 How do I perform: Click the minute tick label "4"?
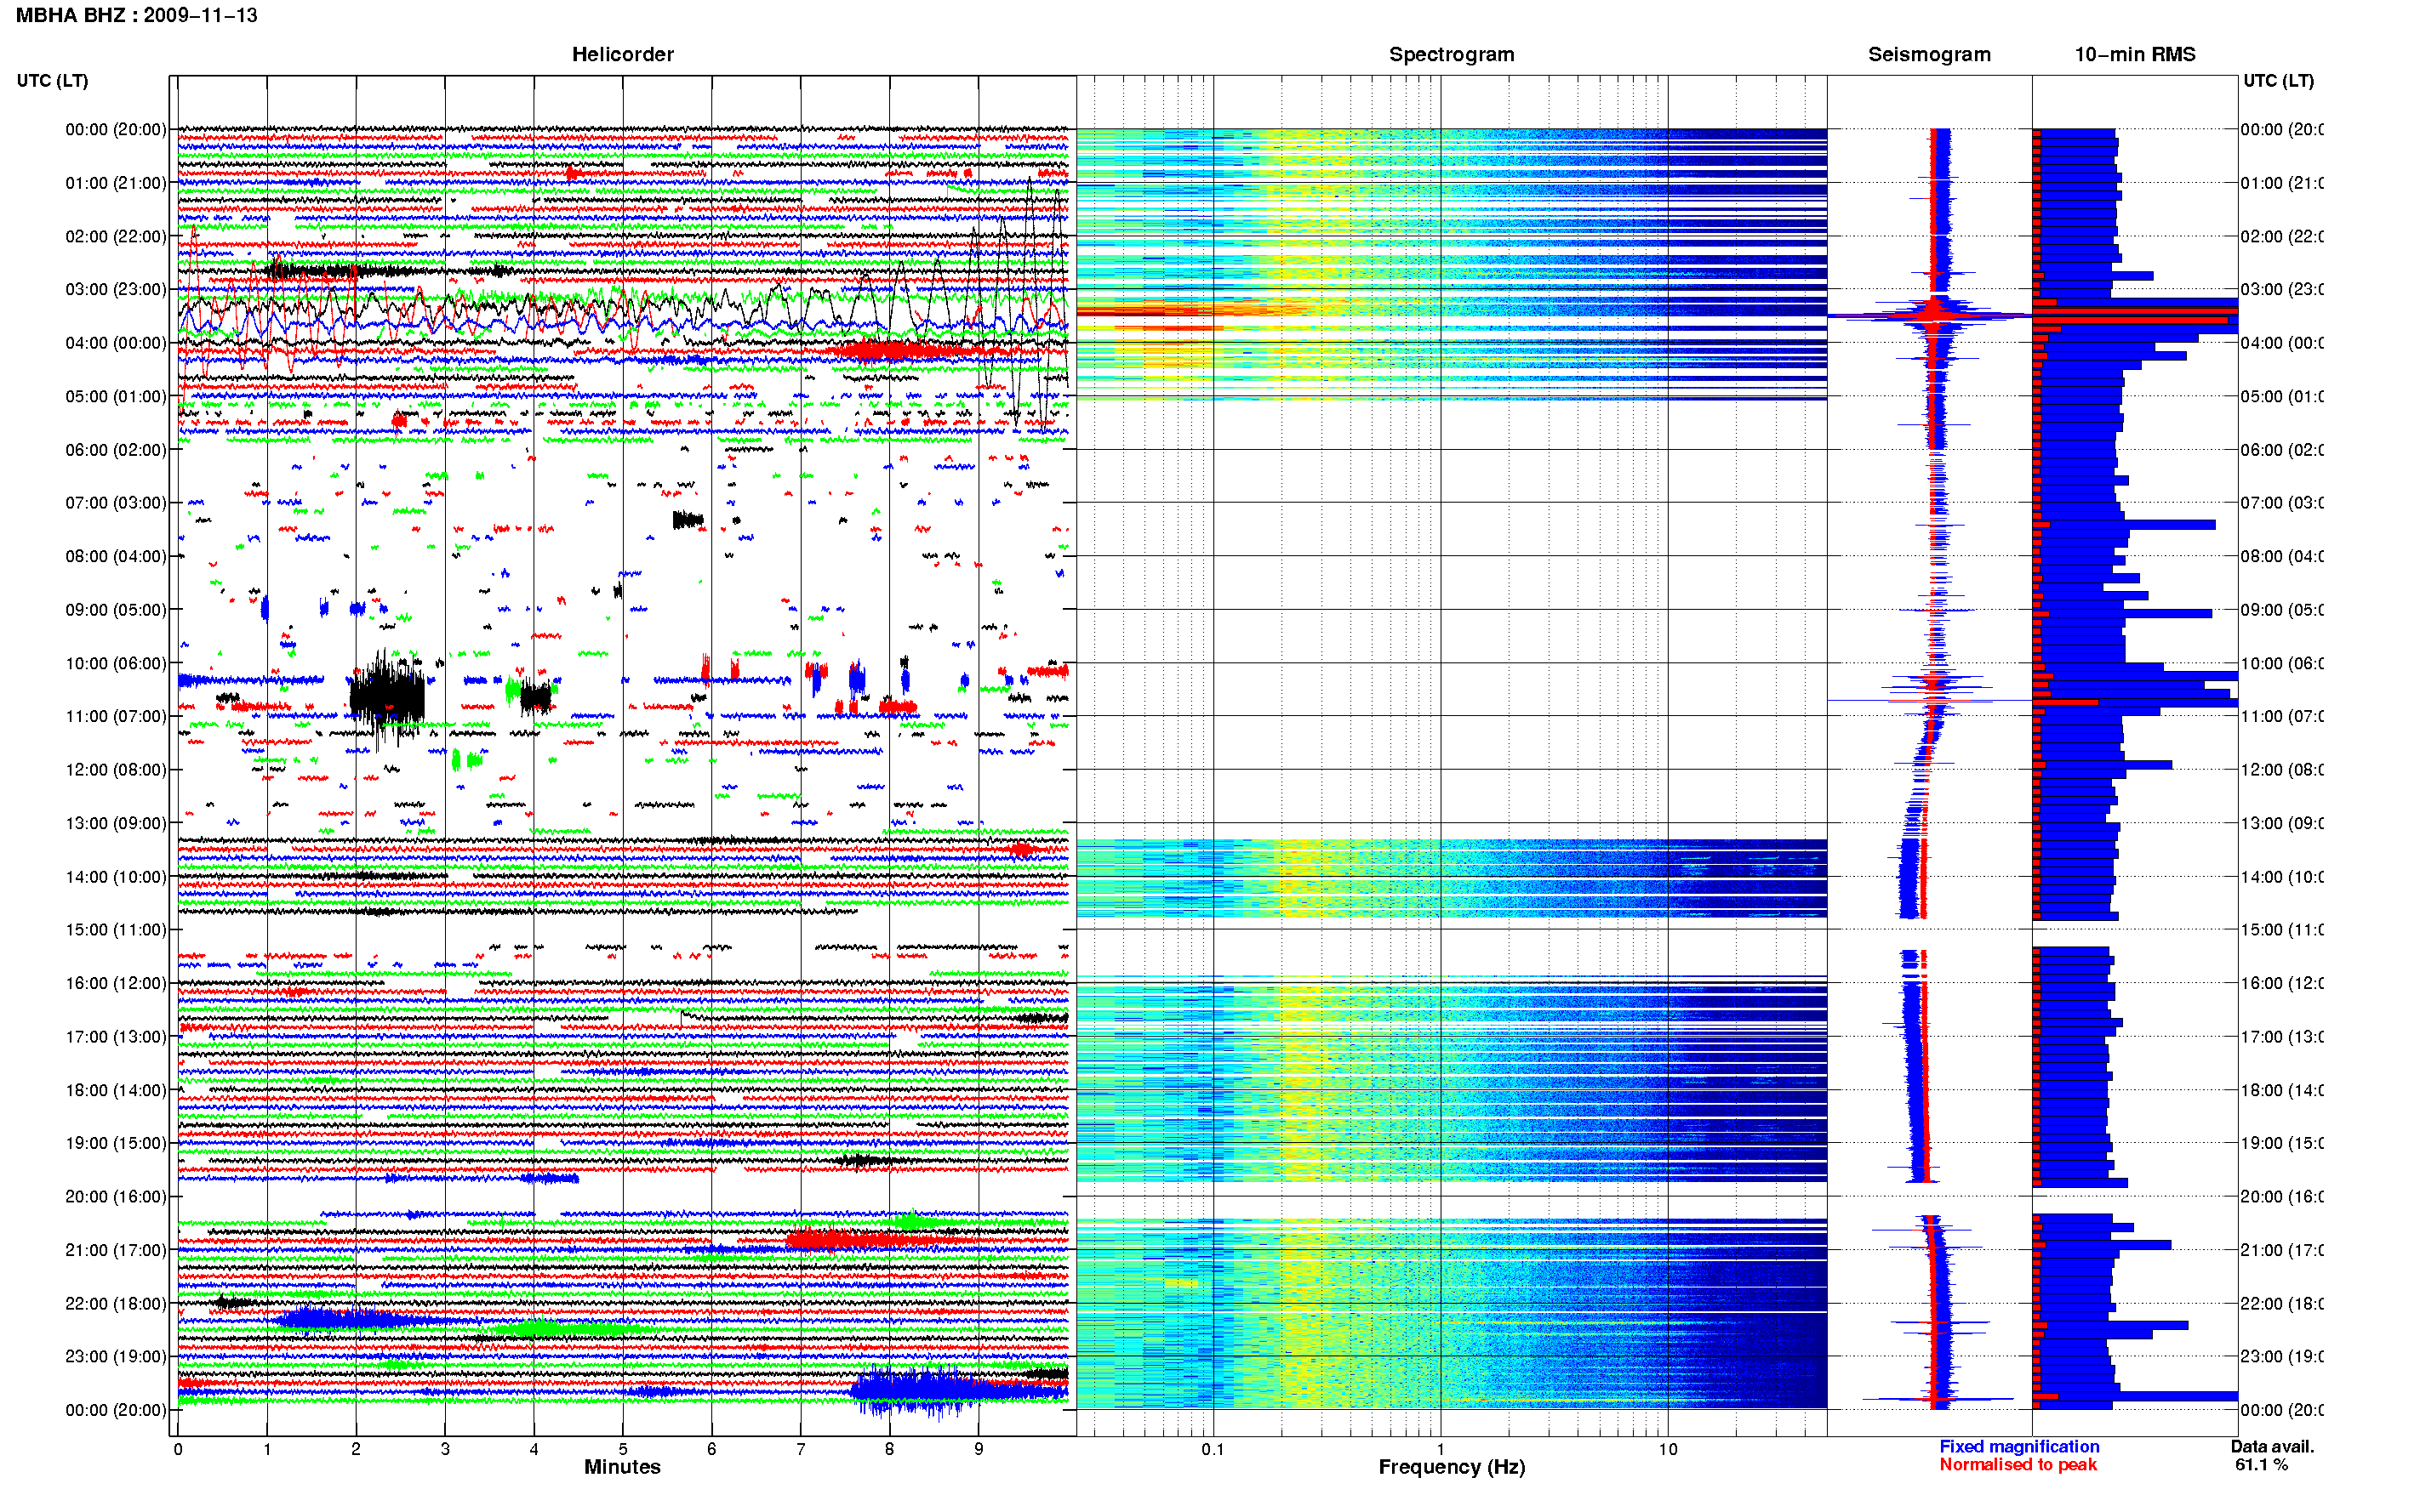point(534,1449)
